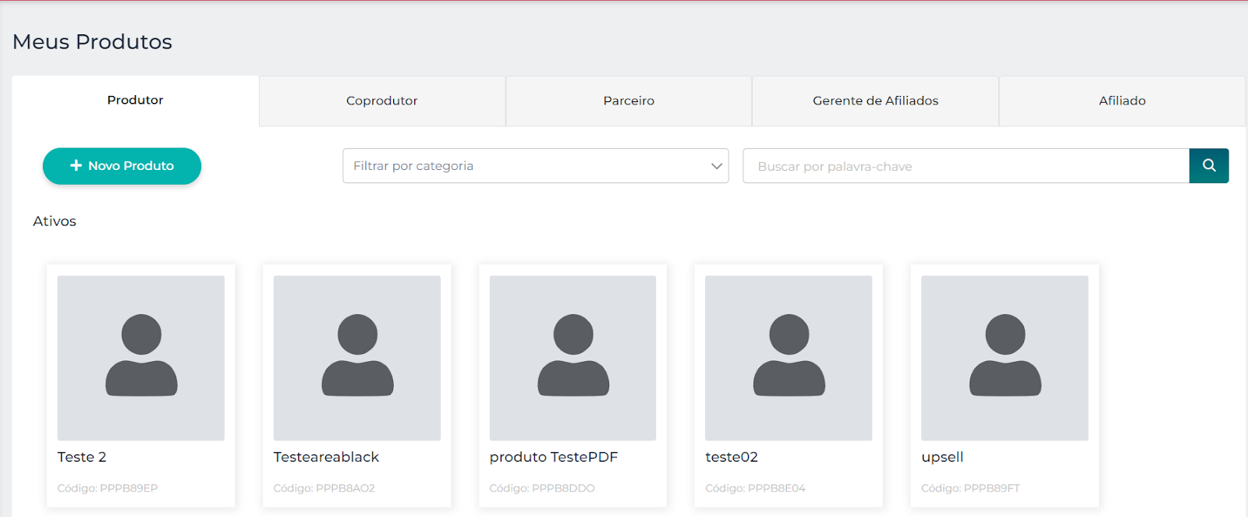Click the Teste 2 product name
1248x517 pixels.
coord(82,457)
